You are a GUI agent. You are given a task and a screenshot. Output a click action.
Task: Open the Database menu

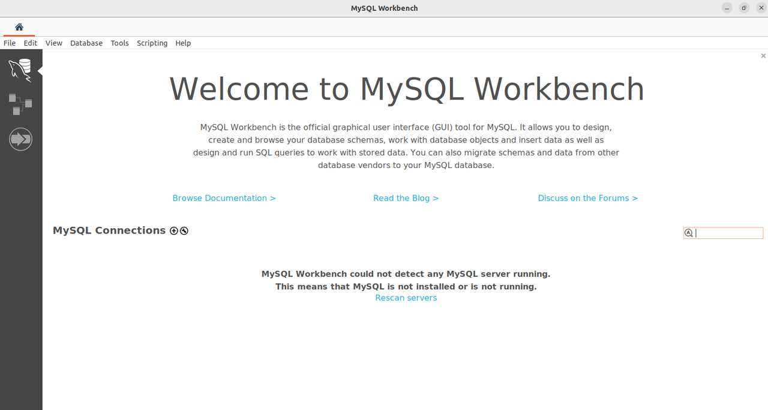click(86, 43)
